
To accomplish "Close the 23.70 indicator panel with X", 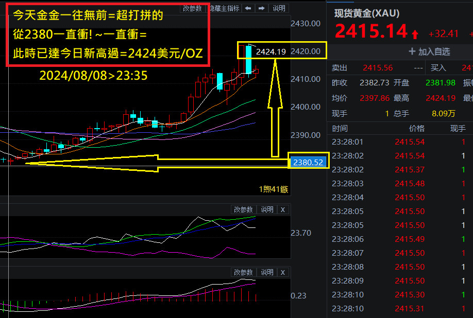I will pos(283,209).
